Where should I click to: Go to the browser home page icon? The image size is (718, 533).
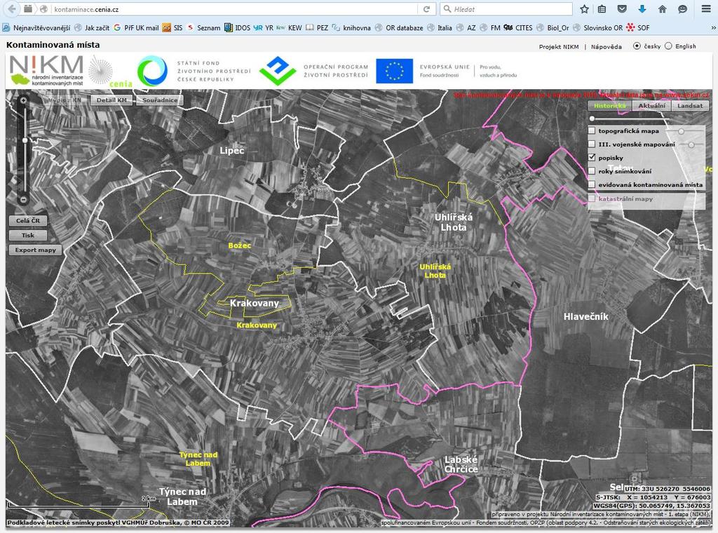click(x=662, y=9)
